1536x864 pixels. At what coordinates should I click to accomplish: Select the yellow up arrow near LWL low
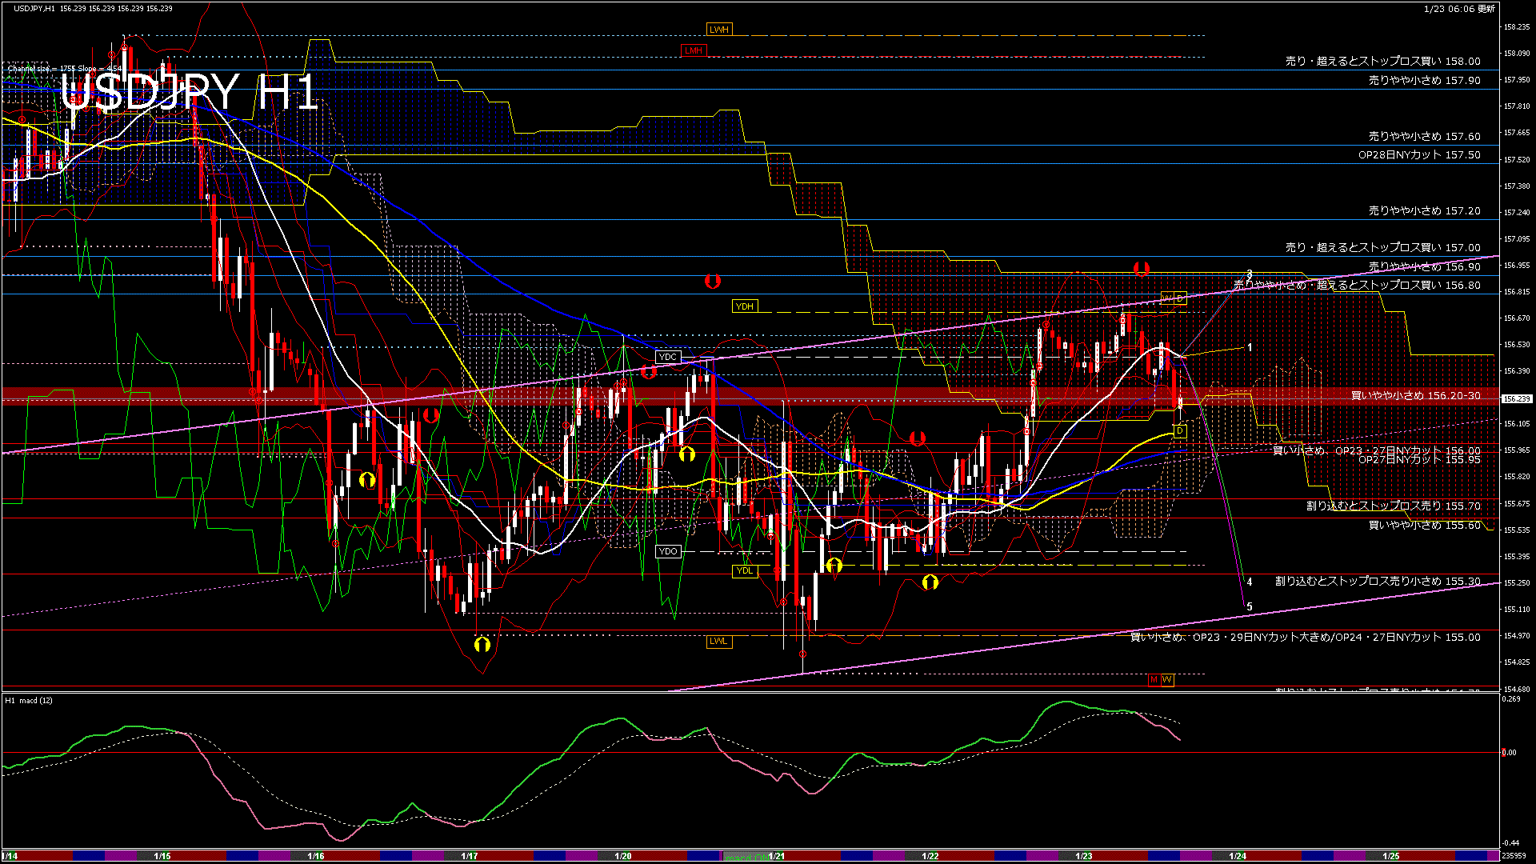(482, 644)
